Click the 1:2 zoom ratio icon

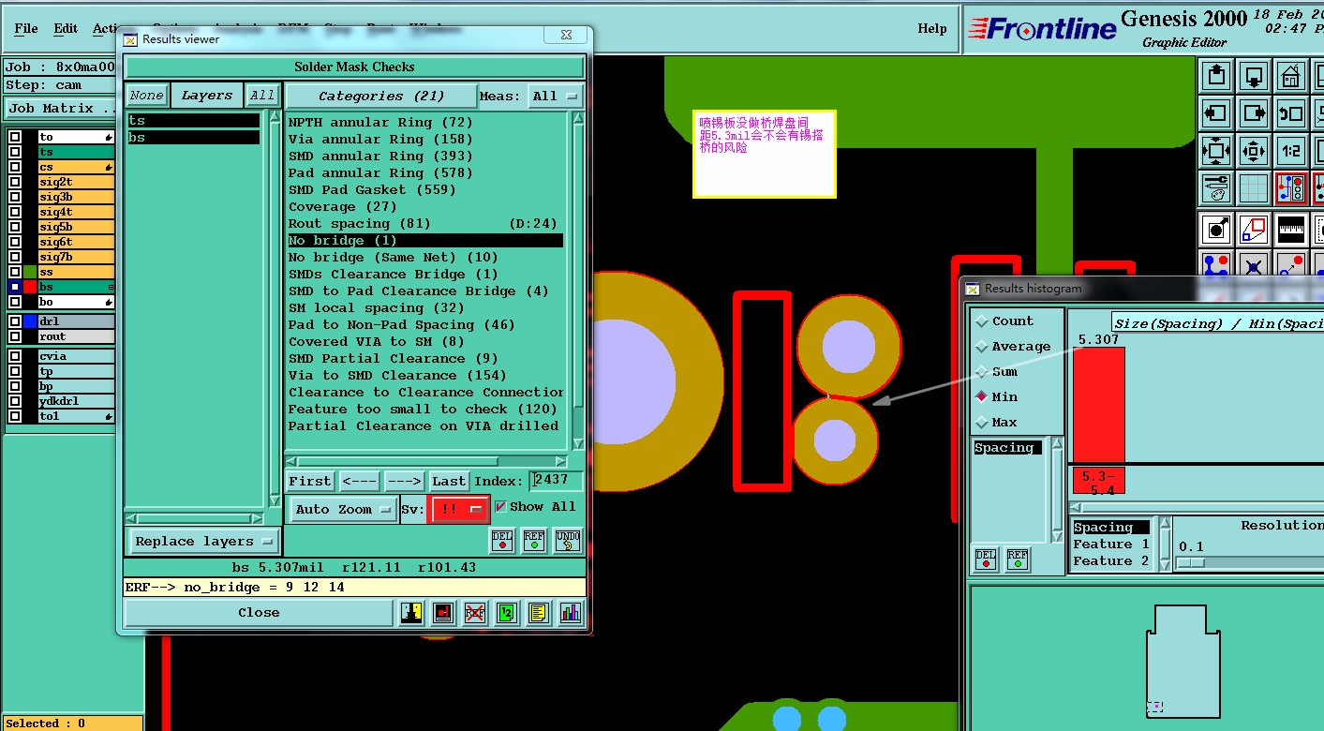(1291, 151)
